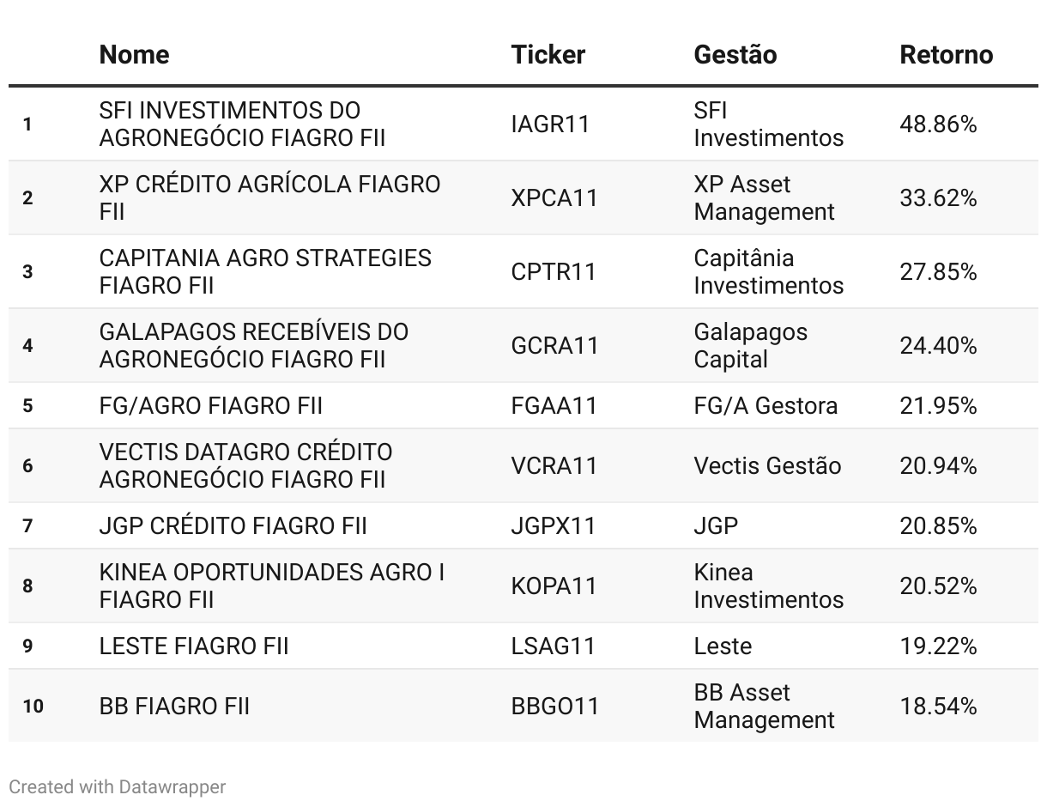This screenshot has width=1047, height=807.
Task: Select the GCRA11 ticker cell
Action: click(x=554, y=346)
